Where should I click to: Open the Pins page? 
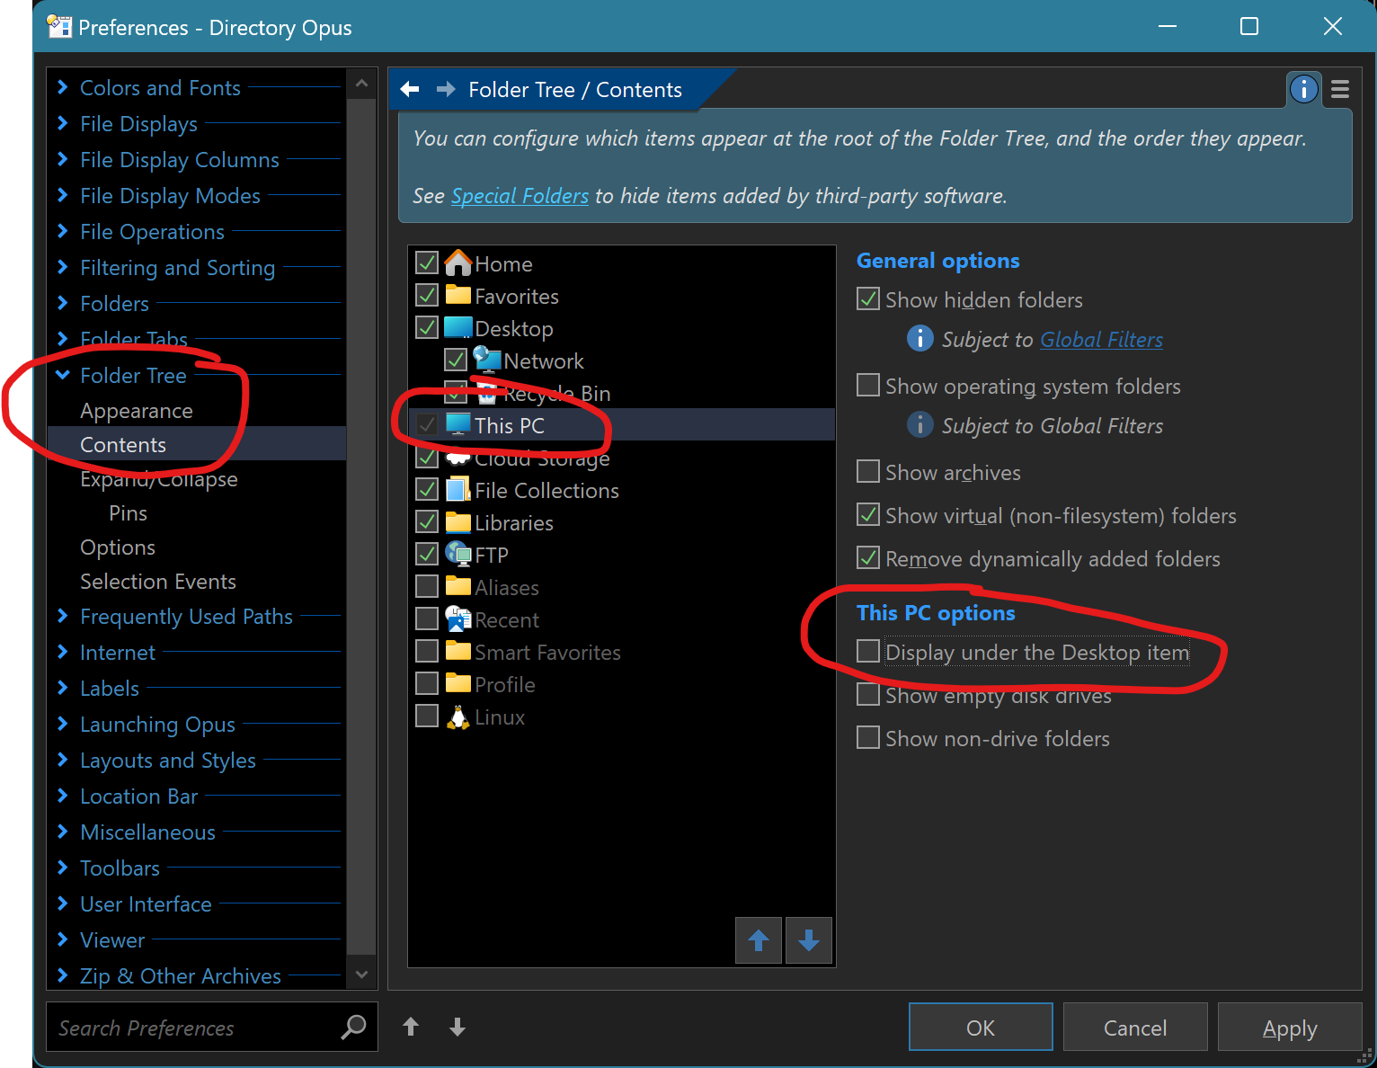128,513
